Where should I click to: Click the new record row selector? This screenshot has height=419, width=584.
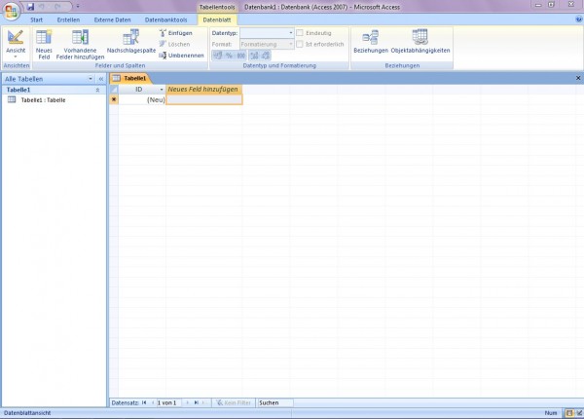[x=114, y=99]
